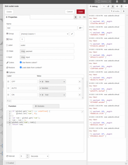
Task: Click the Cancel button
Action: pos(70,12)
